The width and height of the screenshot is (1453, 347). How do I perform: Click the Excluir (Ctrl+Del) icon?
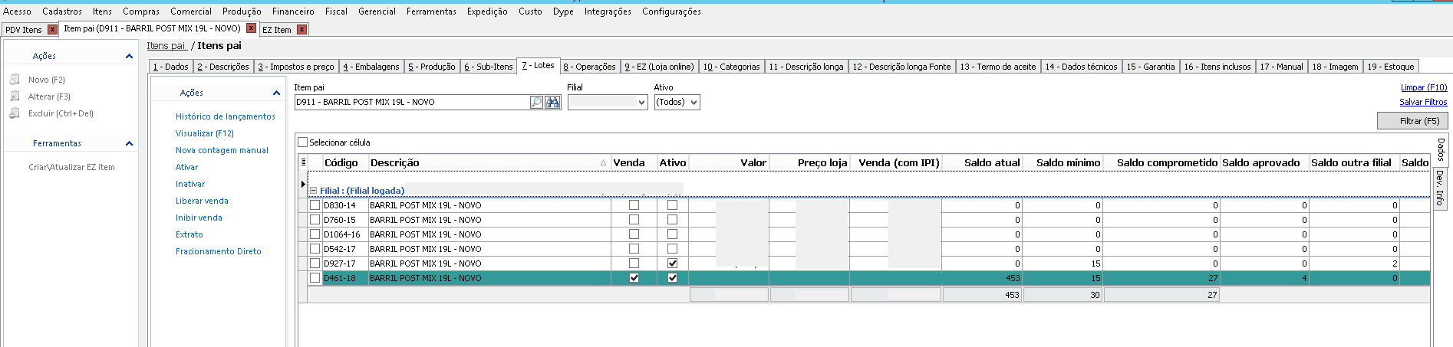tap(15, 113)
